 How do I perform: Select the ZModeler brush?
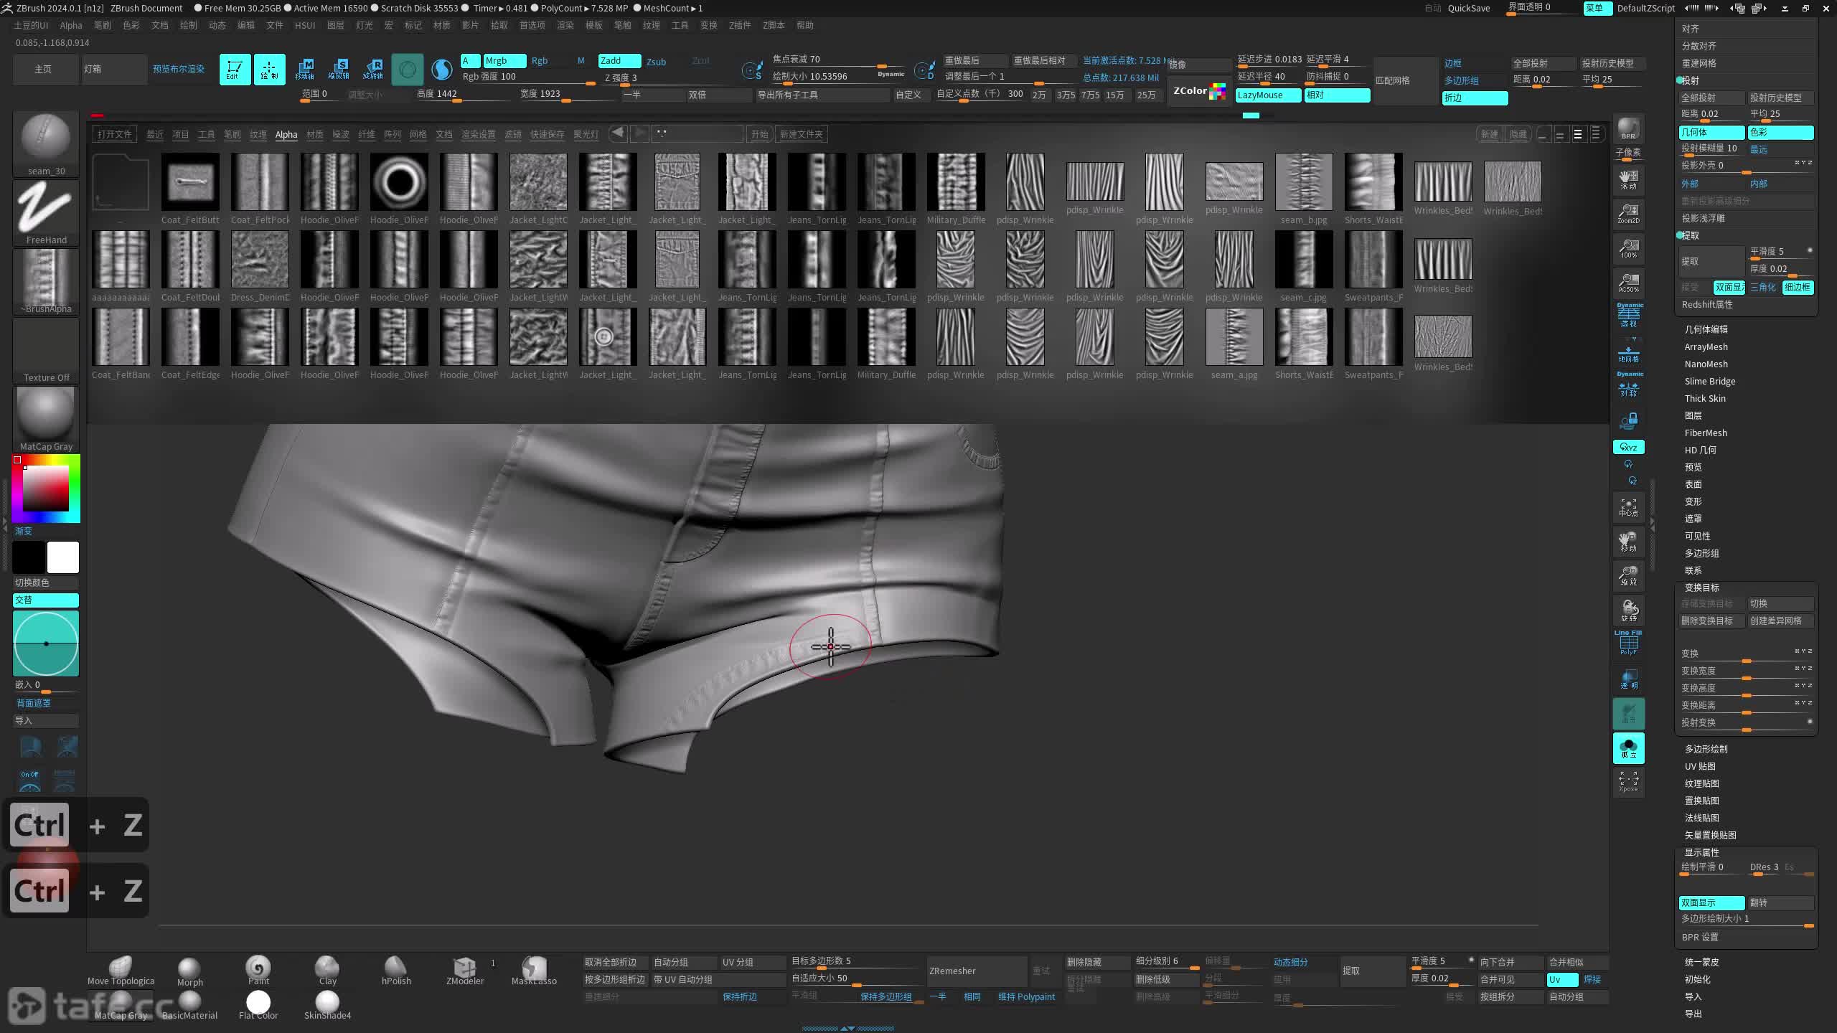coord(465,971)
